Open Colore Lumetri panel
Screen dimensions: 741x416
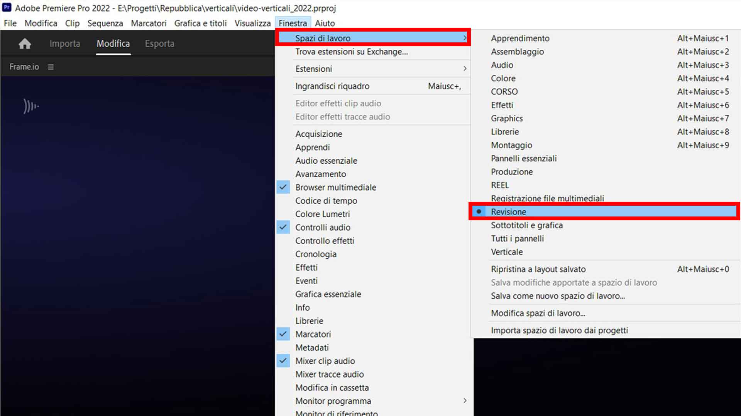pos(323,214)
